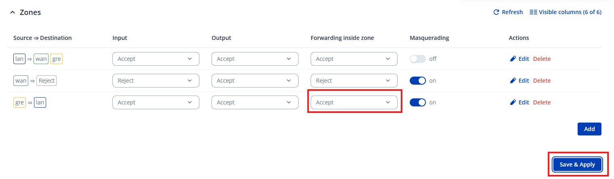Image resolution: width=614 pixels, height=179 pixels.
Task: Open the Output dropdown for wan zone
Action: [x=255, y=81]
